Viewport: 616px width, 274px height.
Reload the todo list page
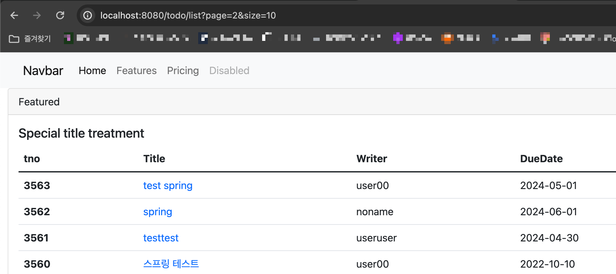[x=60, y=15]
